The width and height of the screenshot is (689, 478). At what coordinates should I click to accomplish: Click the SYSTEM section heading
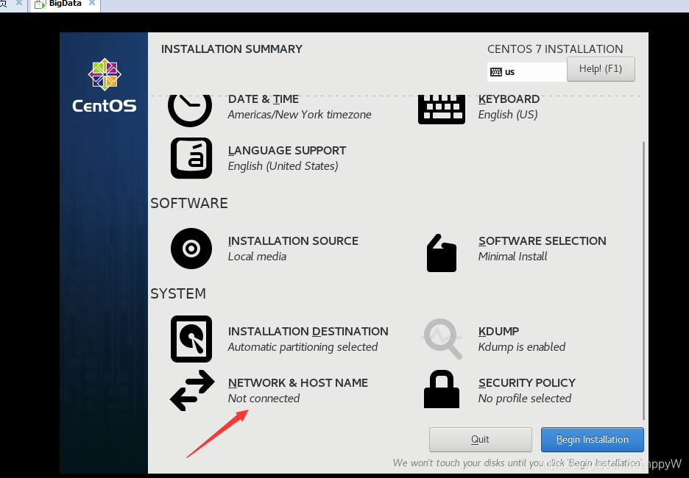(178, 293)
